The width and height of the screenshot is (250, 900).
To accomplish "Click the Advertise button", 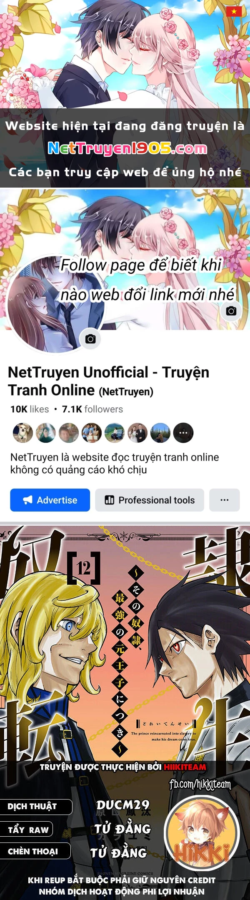I will coord(50,500).
